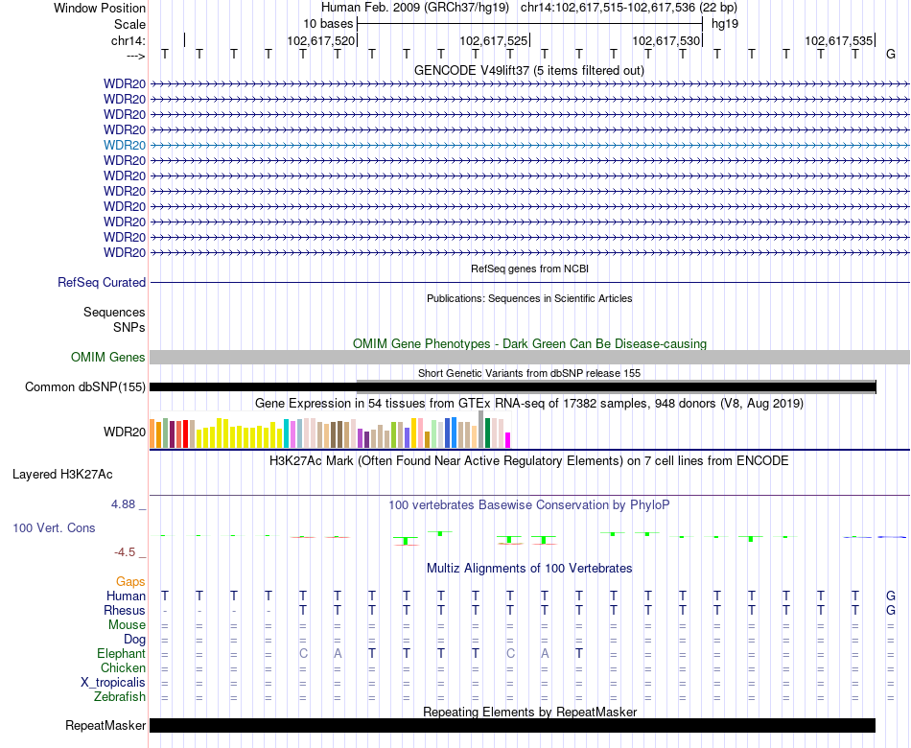Click the orange Gaps label
This screenshot has width=911, height=748.
coord(130,582)
